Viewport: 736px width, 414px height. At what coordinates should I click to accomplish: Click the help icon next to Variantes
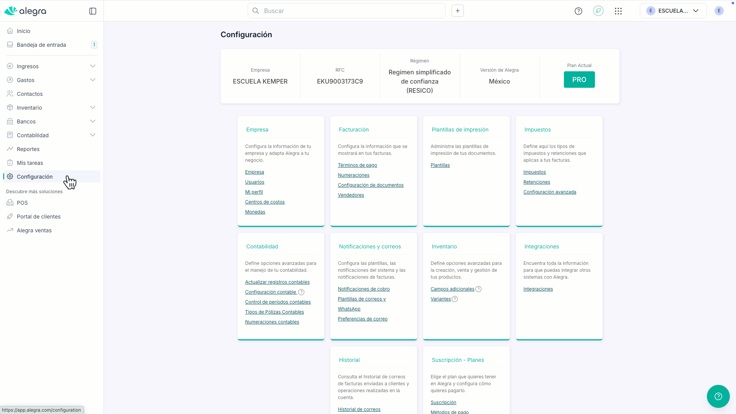click(455, 299)
